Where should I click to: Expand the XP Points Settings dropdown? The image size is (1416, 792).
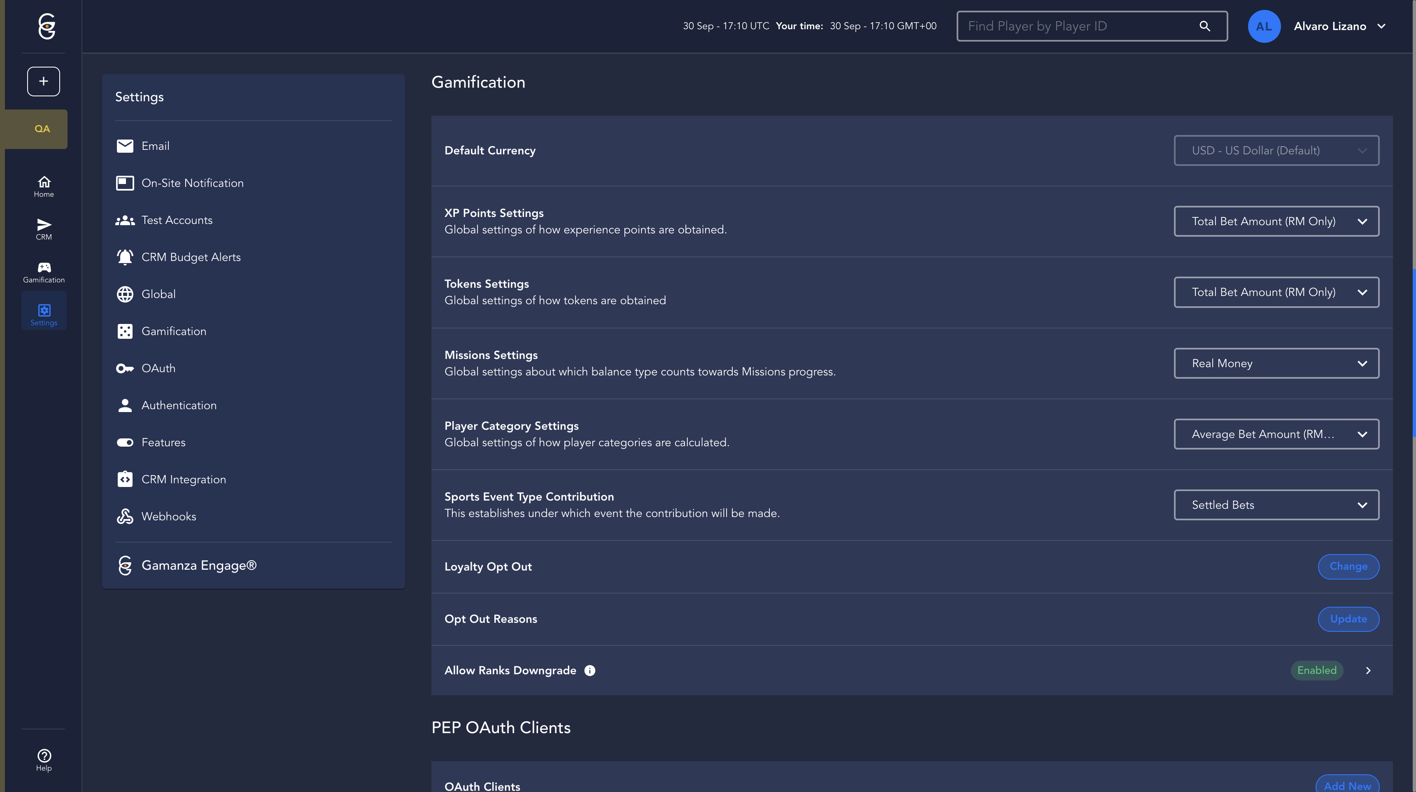click(1276, 221)
